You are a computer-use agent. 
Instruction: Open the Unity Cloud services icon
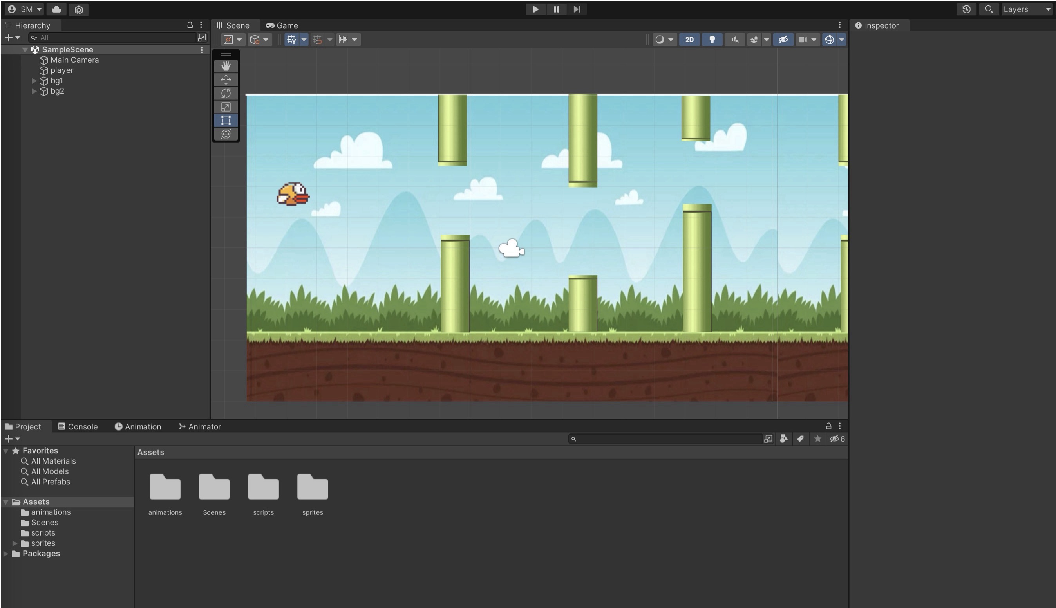point(56,9)
